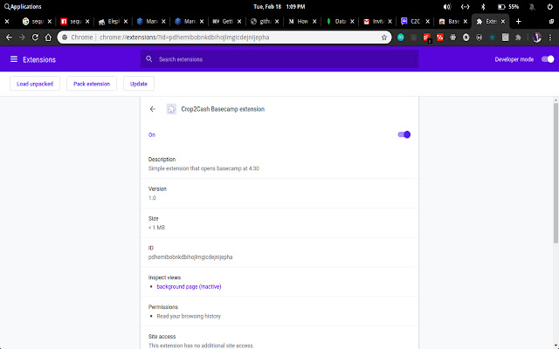
Task: Click the red extension icon with badge
Action: [x=427, y=38]
